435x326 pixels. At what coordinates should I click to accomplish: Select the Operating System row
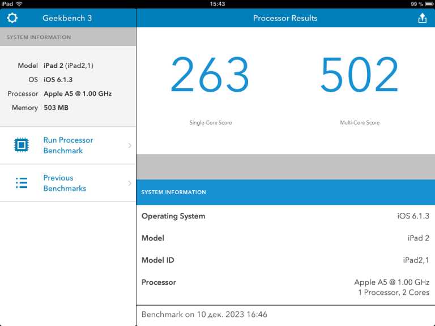coord(285,216)
